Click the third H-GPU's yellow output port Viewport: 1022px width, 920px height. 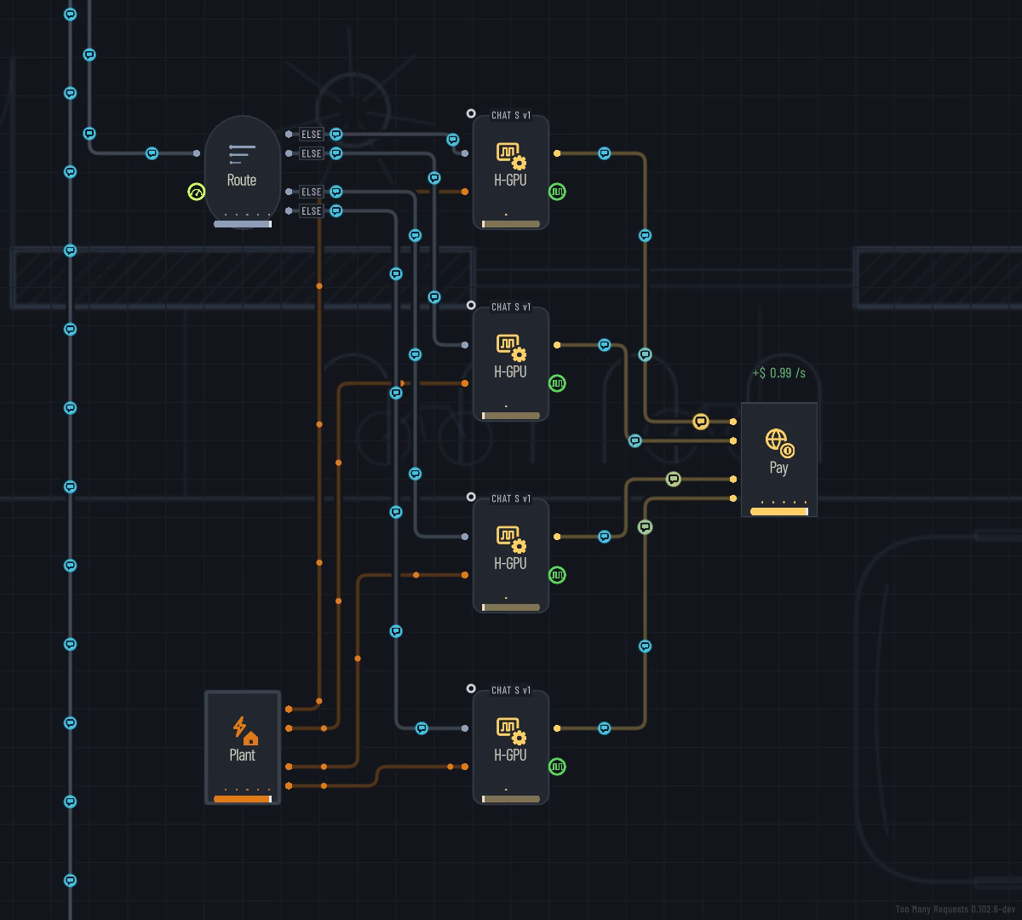click(x=557, y=537)
